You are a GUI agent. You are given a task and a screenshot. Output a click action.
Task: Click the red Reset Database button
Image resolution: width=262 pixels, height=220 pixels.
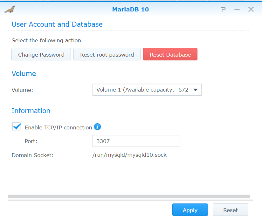coord(170,55)
